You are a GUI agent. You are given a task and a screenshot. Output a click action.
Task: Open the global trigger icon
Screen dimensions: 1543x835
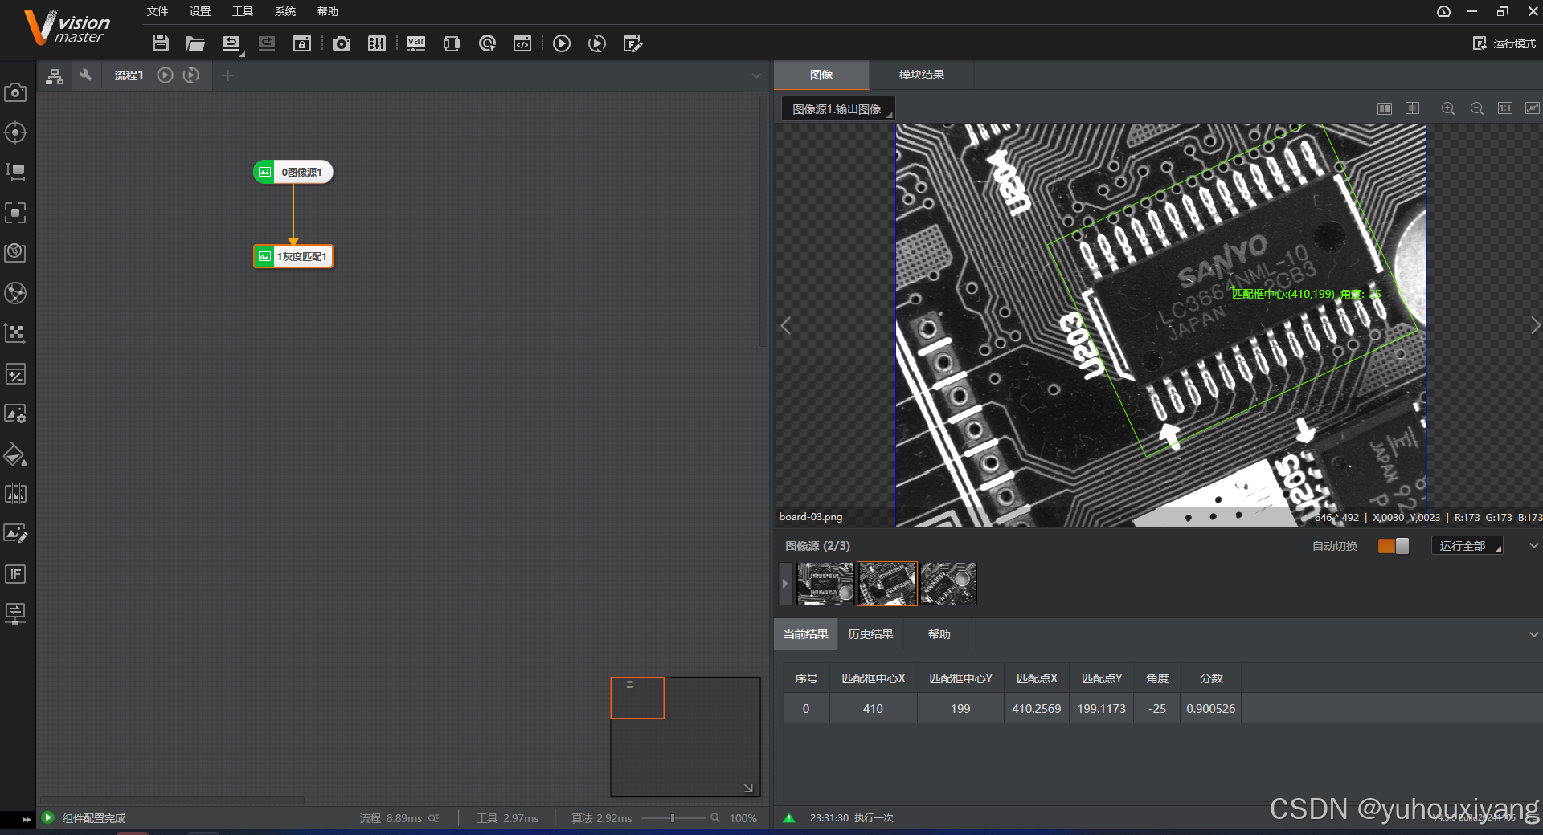(x=487, y=43)
